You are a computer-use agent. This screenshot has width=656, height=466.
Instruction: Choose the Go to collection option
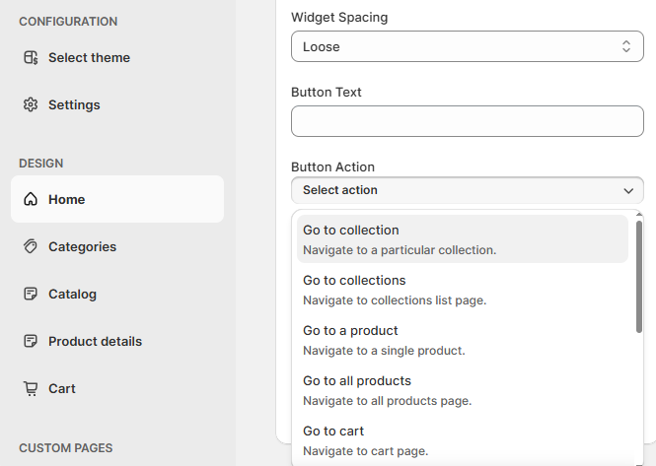point(463,239)
